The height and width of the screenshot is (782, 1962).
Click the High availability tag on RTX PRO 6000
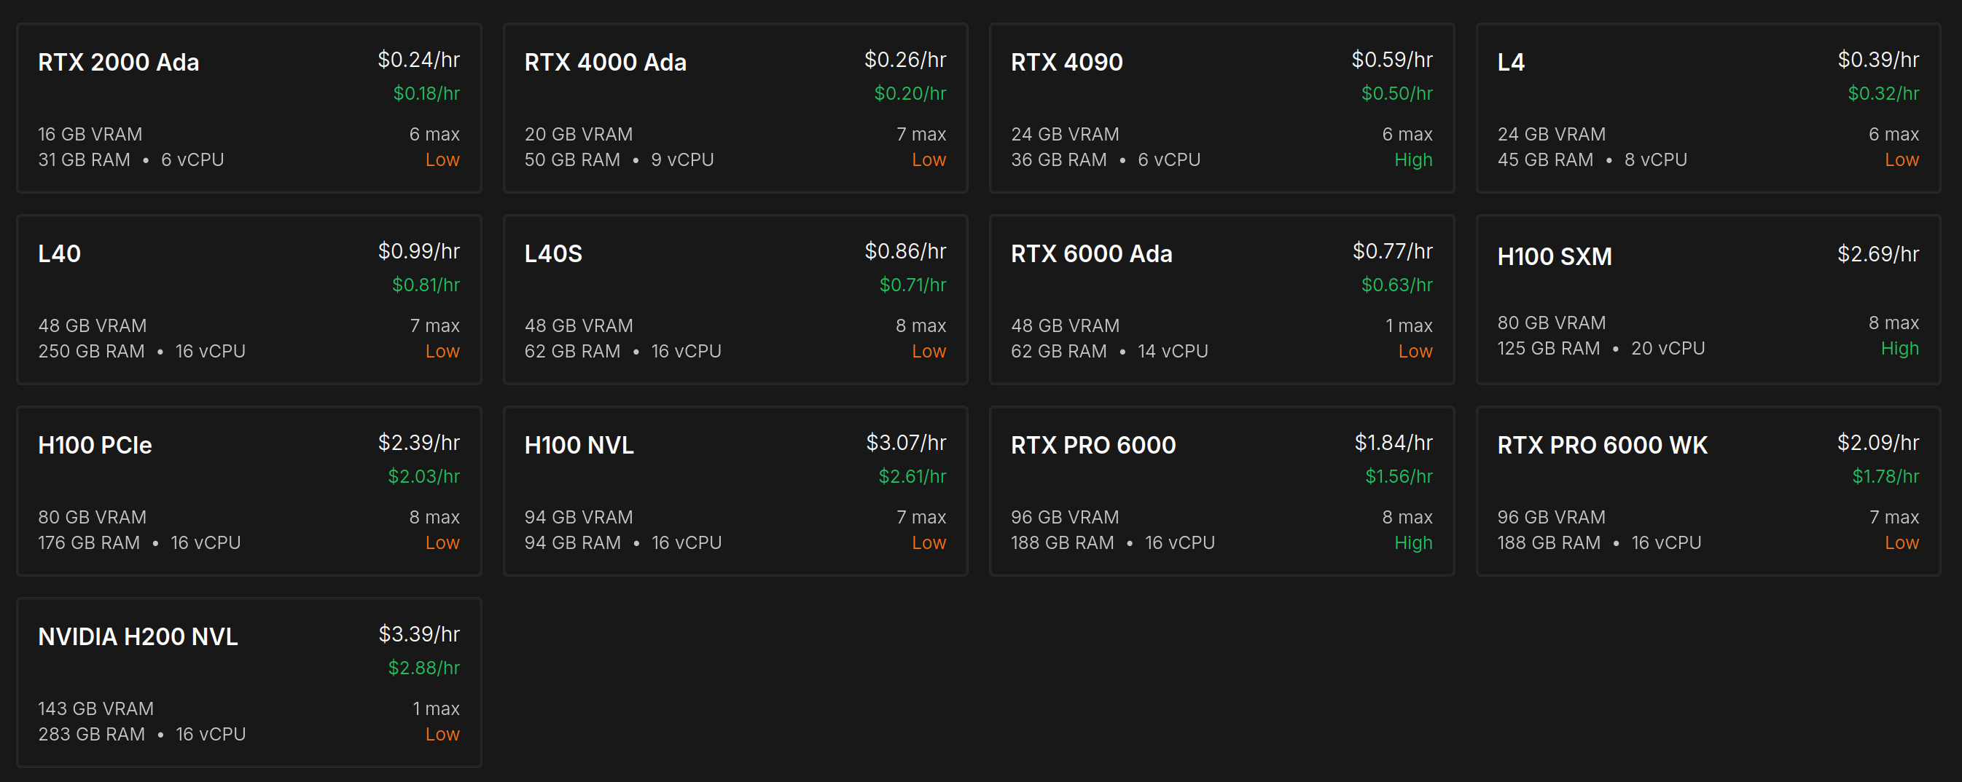[x=1413, y=542]
